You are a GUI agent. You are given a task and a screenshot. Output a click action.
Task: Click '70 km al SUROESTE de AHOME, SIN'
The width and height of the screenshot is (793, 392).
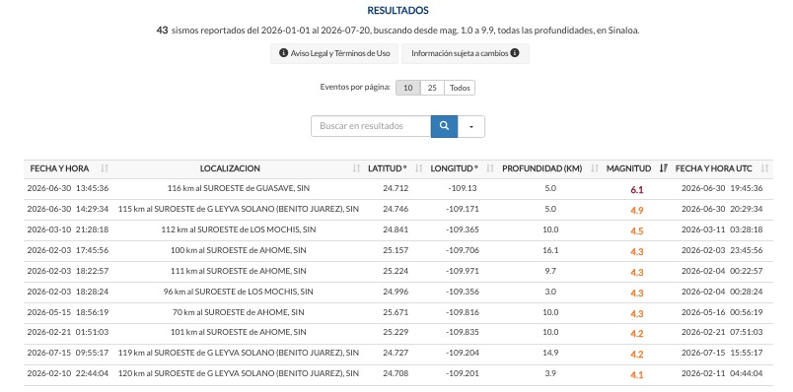coord(239,312)
